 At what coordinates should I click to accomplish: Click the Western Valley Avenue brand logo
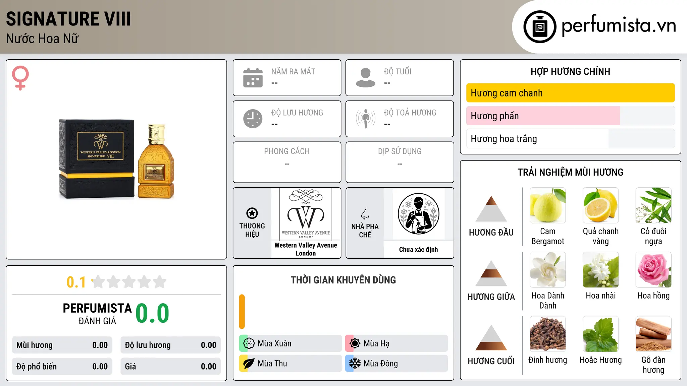306,214
